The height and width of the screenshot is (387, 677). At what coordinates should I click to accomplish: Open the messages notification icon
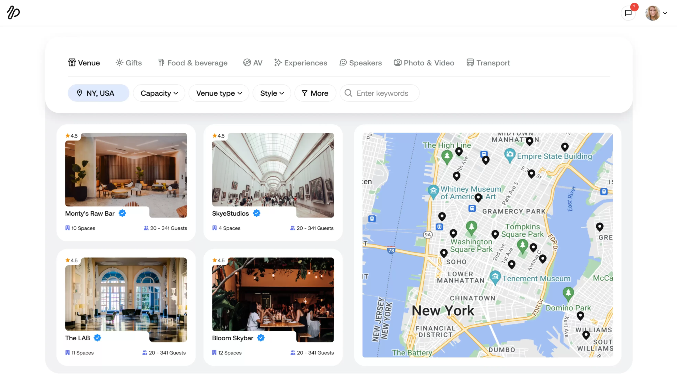[x=628, y=13]
